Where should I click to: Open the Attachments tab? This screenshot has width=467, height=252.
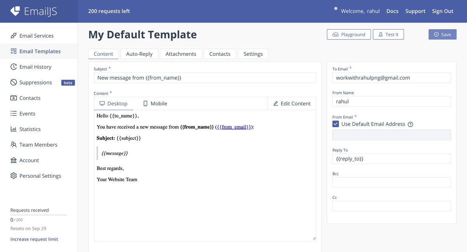(181, 54)
